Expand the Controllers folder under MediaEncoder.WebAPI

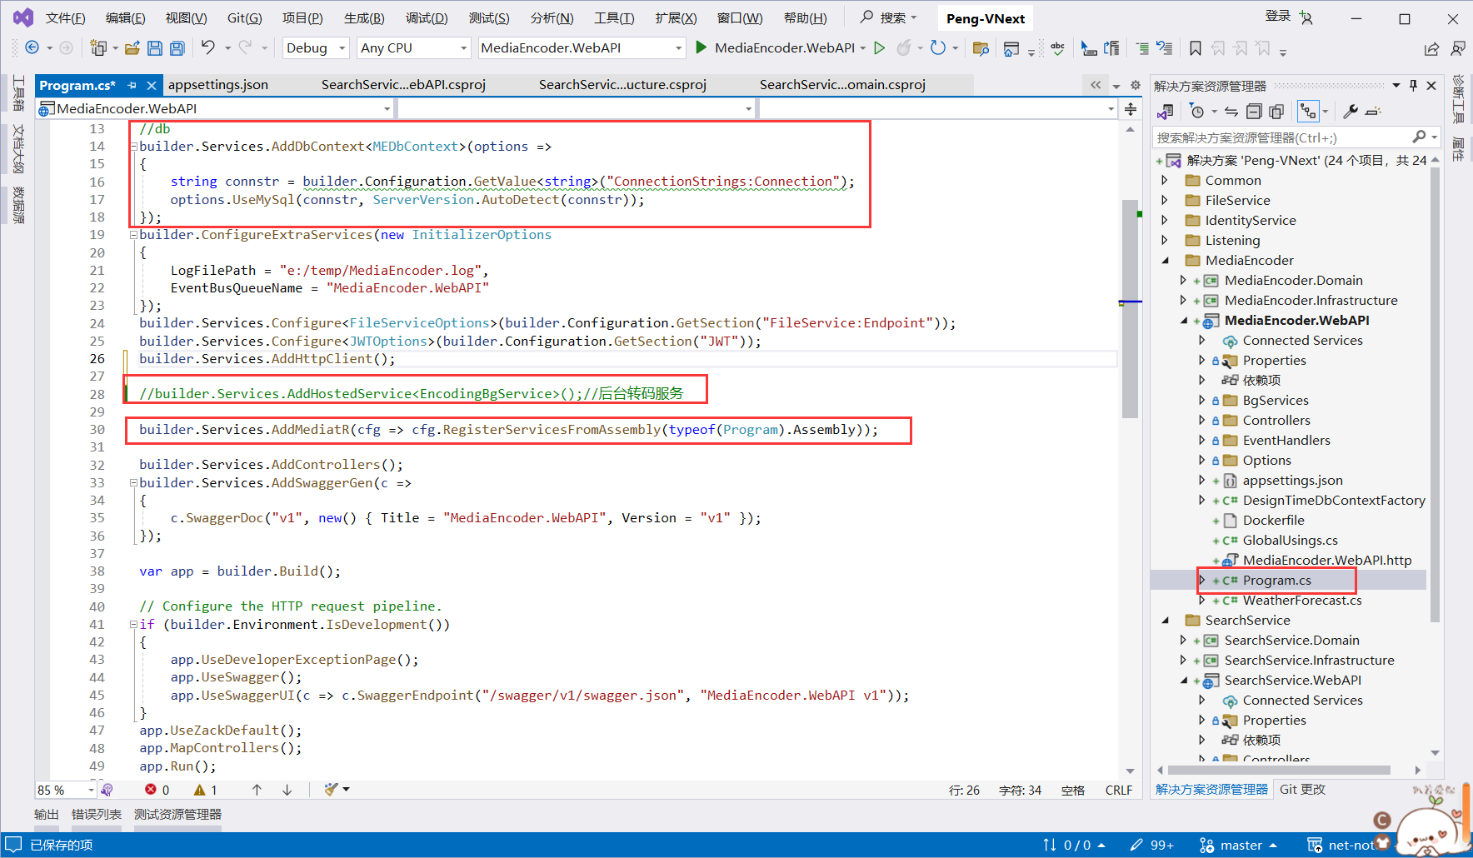(1201, 420)
